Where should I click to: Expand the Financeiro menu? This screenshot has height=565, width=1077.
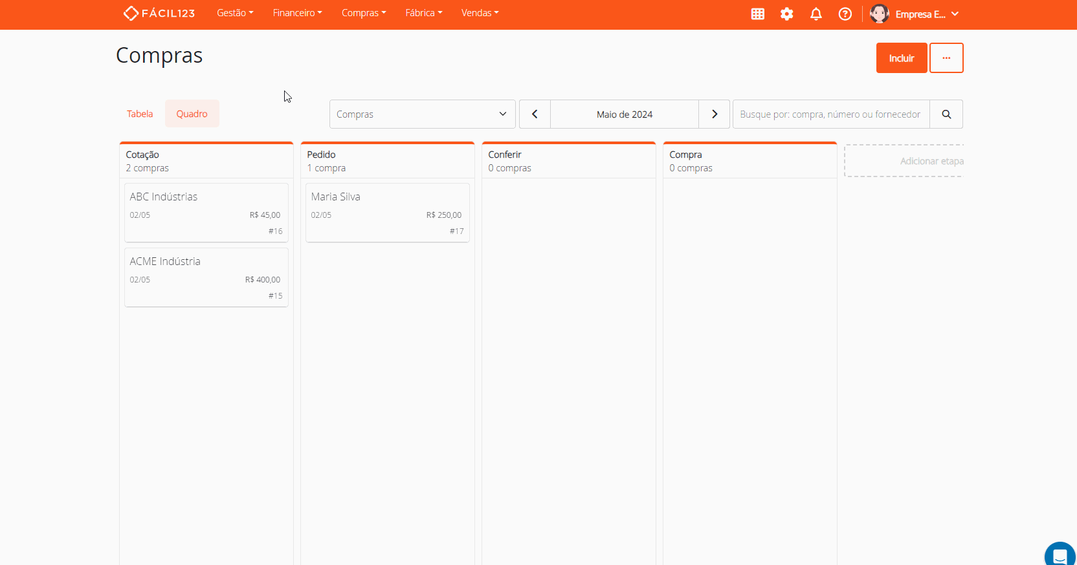pos(297,13)
